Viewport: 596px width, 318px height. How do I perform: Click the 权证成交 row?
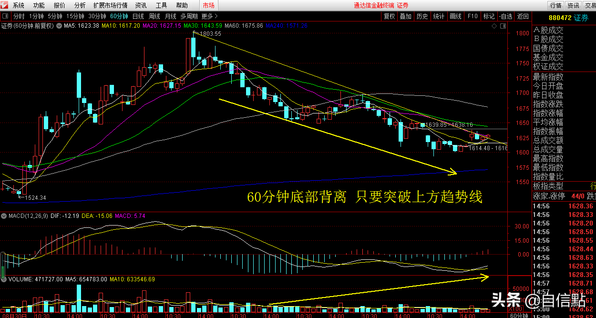[x=548, y=66]
